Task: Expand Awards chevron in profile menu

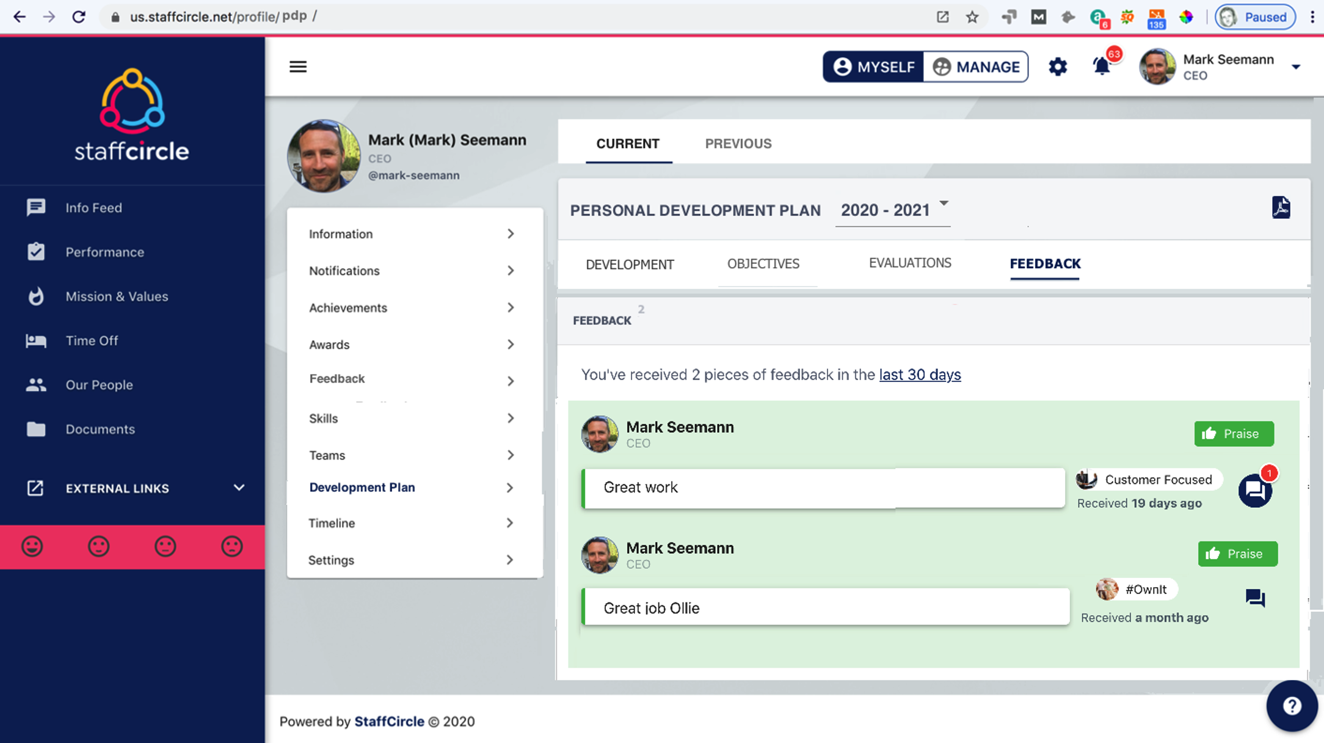Action: coord(511,345)
